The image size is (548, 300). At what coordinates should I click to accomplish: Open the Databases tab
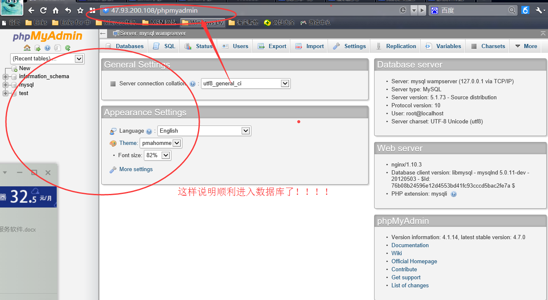coord(124,46)
